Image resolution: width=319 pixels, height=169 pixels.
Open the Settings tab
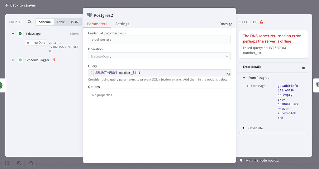(x=122, y=24)
